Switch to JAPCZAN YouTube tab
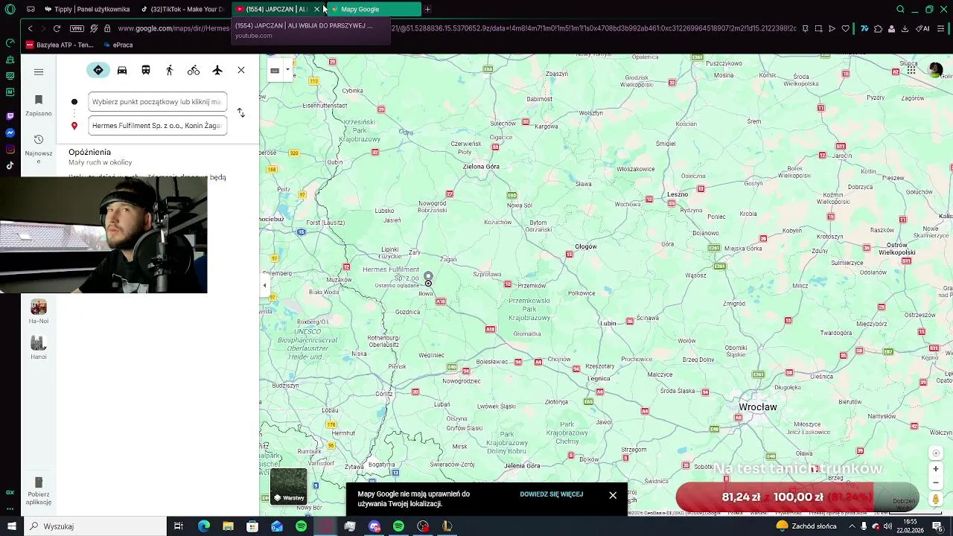Viewport: 953px width, 536px height. (x=274, y=9)
